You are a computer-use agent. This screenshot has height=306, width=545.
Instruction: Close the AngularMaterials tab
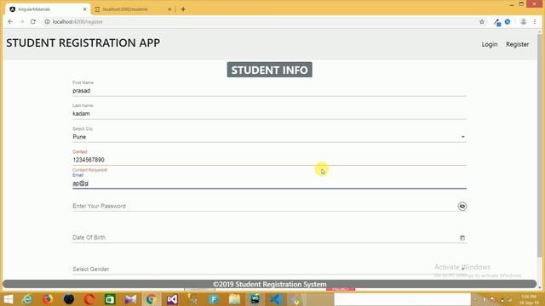85,9
